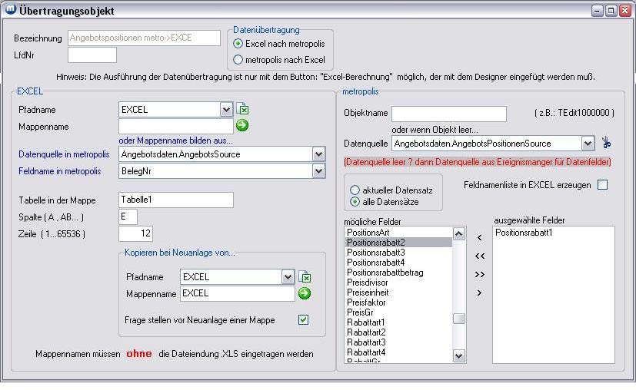Click the Excel file icon beside top Pfadname
Screen dimensions: 636x390
pos(242,109)
